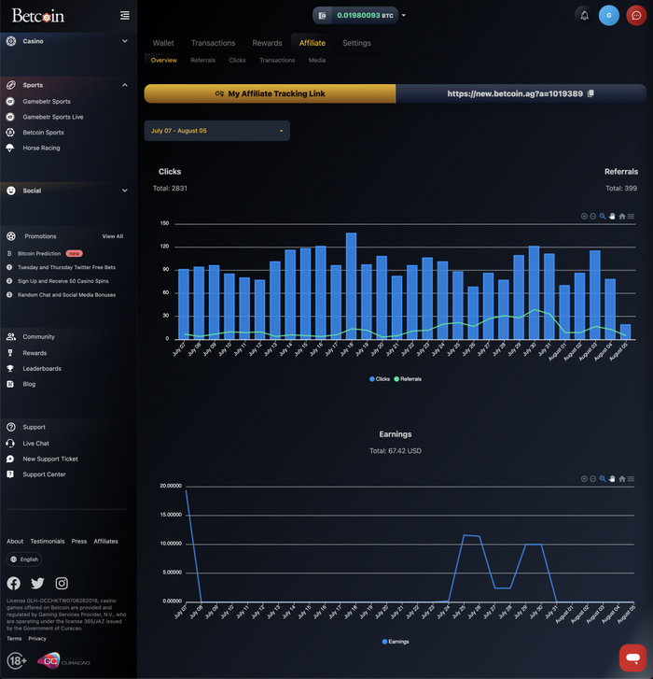Switch to the Transactions main tab
653x679 pixels.
pyautogui.click(x=214, y=43)
